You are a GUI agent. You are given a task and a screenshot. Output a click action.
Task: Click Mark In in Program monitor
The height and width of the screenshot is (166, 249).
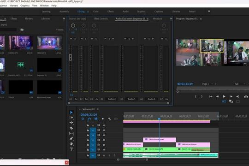pos(196,96)
